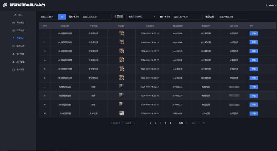Click the 算法模型 sidebar icon

[13, 23]
